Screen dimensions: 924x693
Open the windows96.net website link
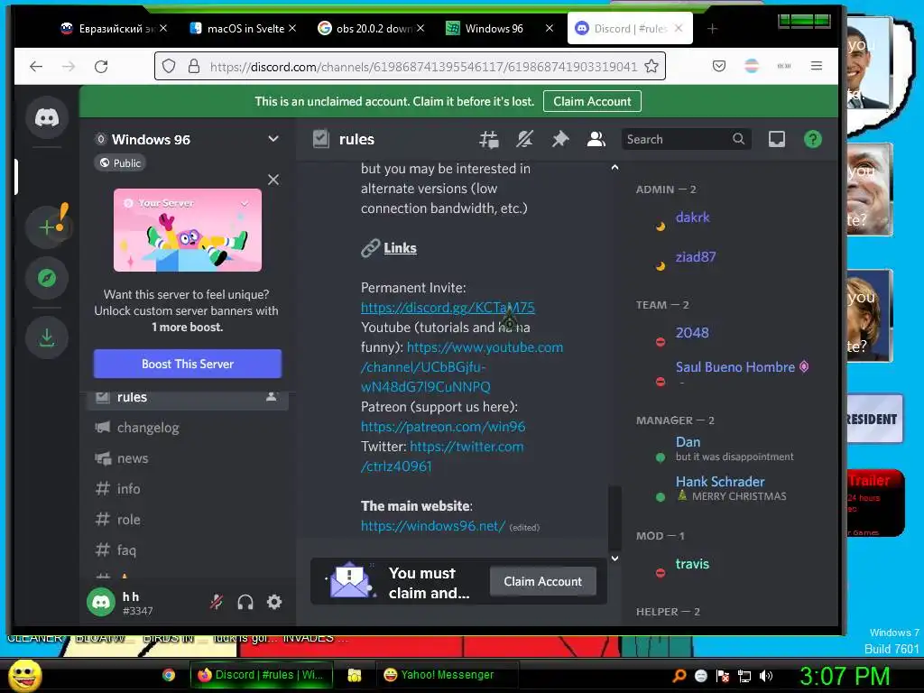[x=433, y=526]
